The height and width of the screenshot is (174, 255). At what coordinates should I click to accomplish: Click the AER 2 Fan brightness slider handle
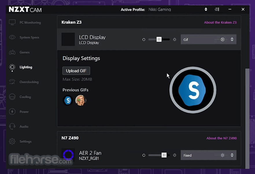coord(164,155)
